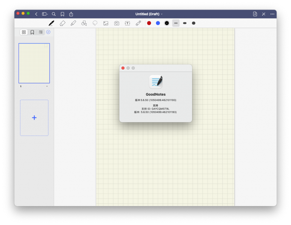Viewport: 291px width, 225px height.
Task: Pick the blue pen color
Action: (x=158, y=23)
